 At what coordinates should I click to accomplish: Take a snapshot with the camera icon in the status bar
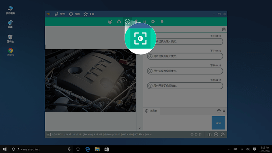[x=209, y=135]
